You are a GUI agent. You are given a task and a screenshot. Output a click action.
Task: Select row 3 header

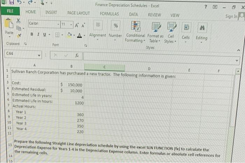coord(8,82)
